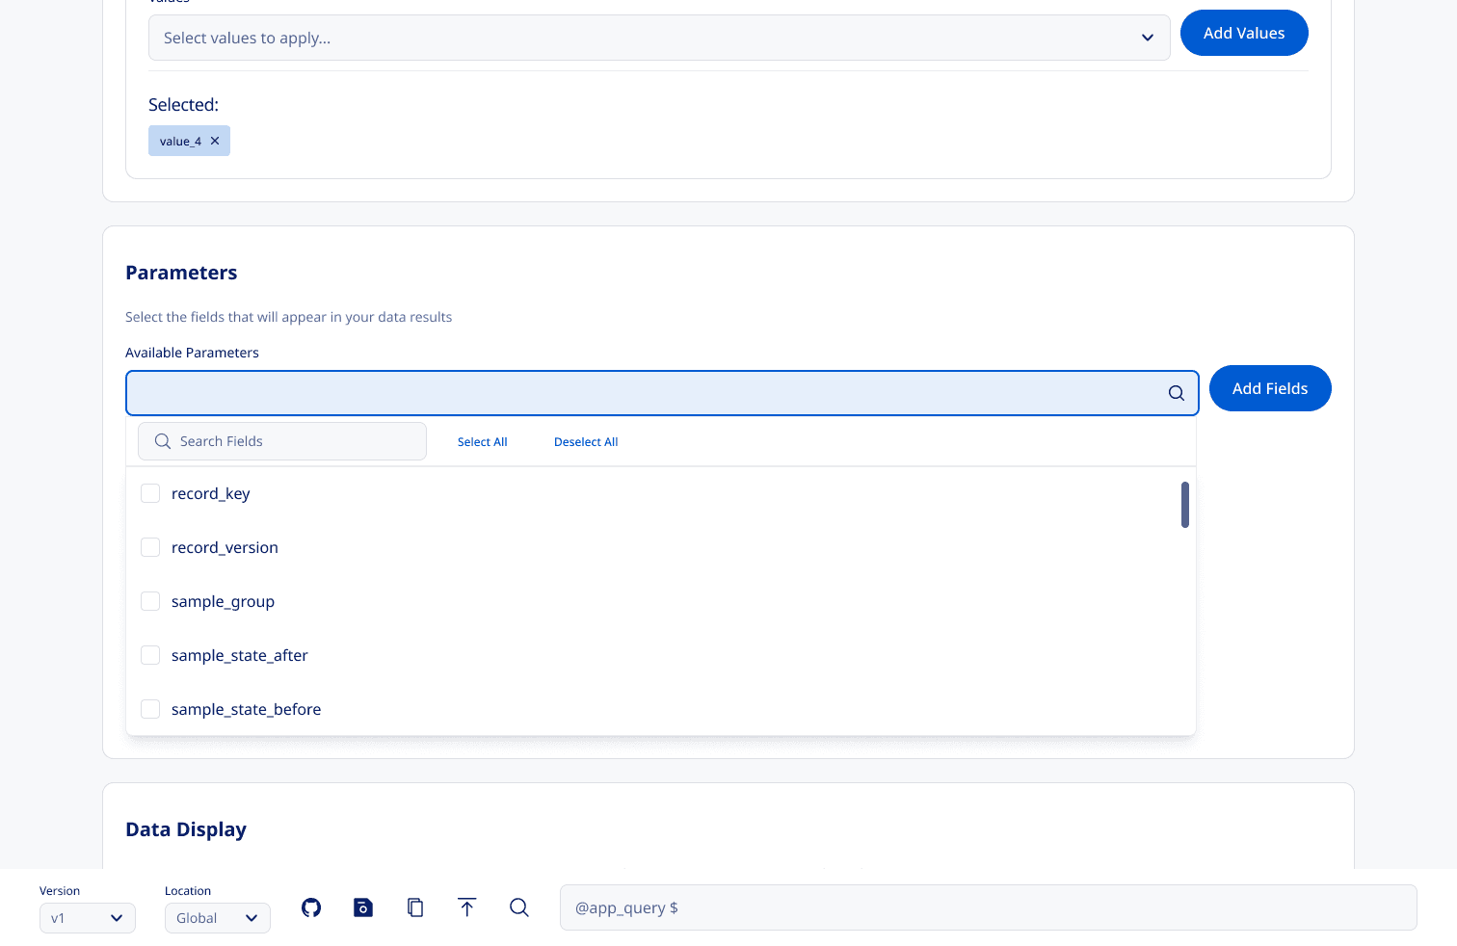Image resolution: width=1457 pixels, height=946 pixels.
Task: Focus the Available Parameters input box
Action: click(662, 393)
